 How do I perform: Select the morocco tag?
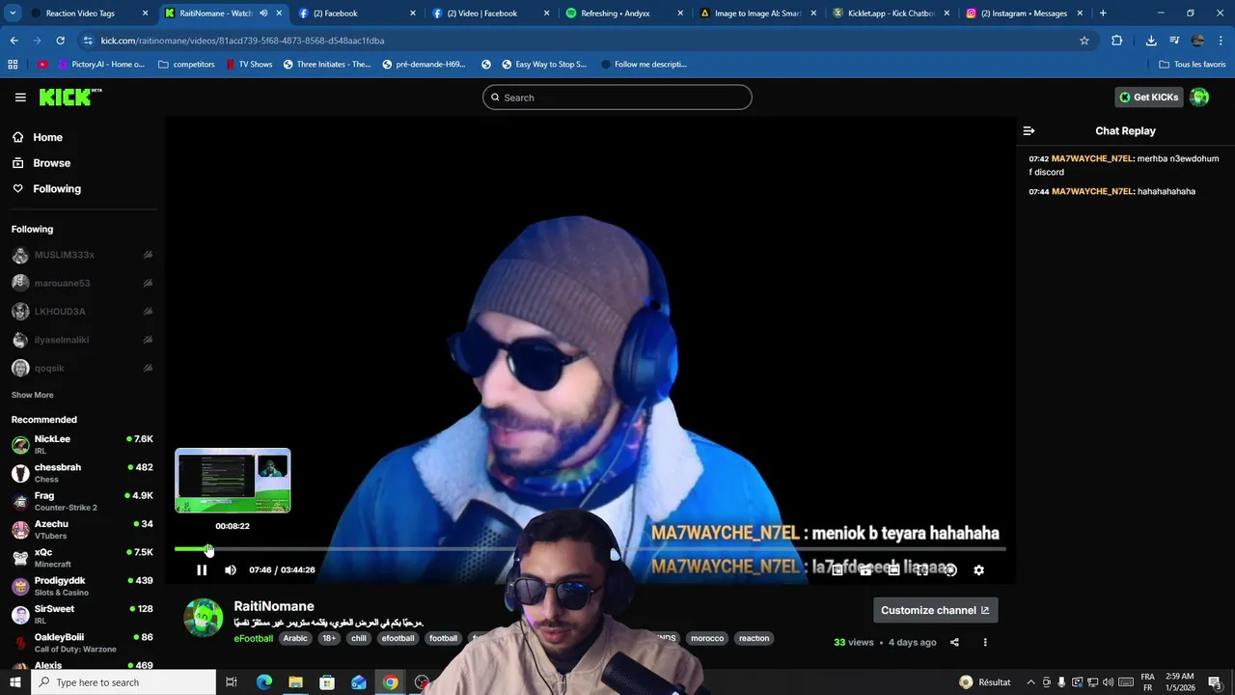coord(707,638)
